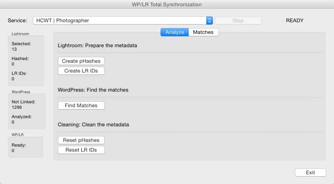Click the blue arrows of the Service selector
The image size is (334, 184).
tap(209, 20)
